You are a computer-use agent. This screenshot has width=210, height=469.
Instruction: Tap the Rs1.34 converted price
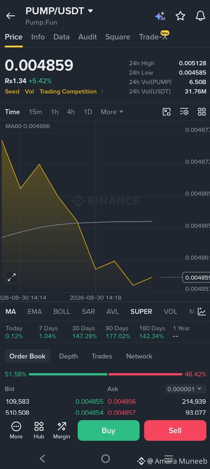(x=15, y=81)
